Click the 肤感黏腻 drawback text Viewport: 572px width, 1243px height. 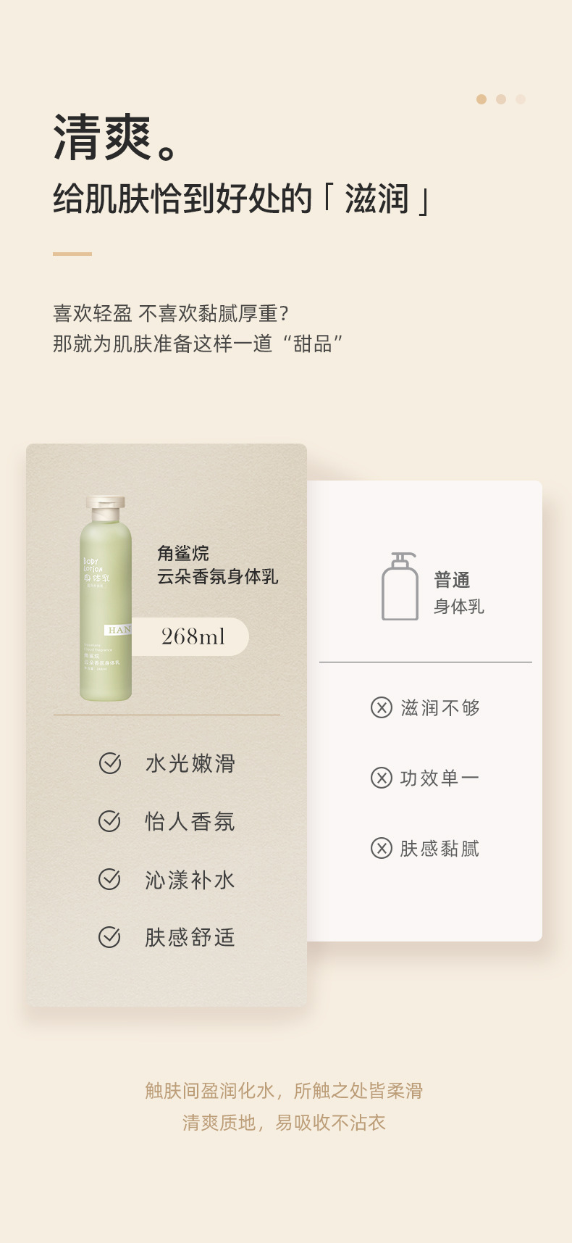point(439,848)
